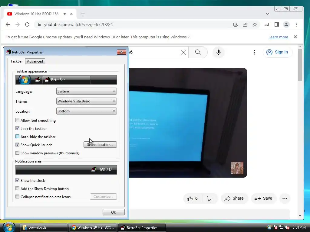Open the Downloads taskbar button
The width and height of the screenshot is (310, 232).
[44, 227]
